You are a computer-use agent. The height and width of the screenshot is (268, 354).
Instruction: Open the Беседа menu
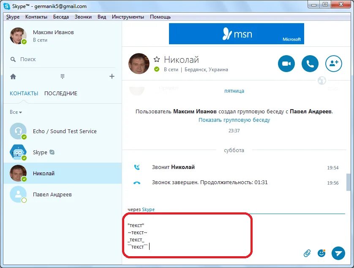pyautogui.click(x=61, y=17)
